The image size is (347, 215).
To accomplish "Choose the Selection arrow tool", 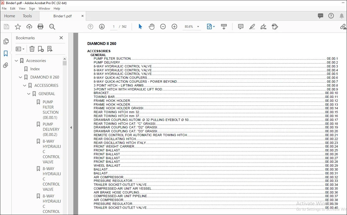I will pyautogui.click(x=140, y=27).
